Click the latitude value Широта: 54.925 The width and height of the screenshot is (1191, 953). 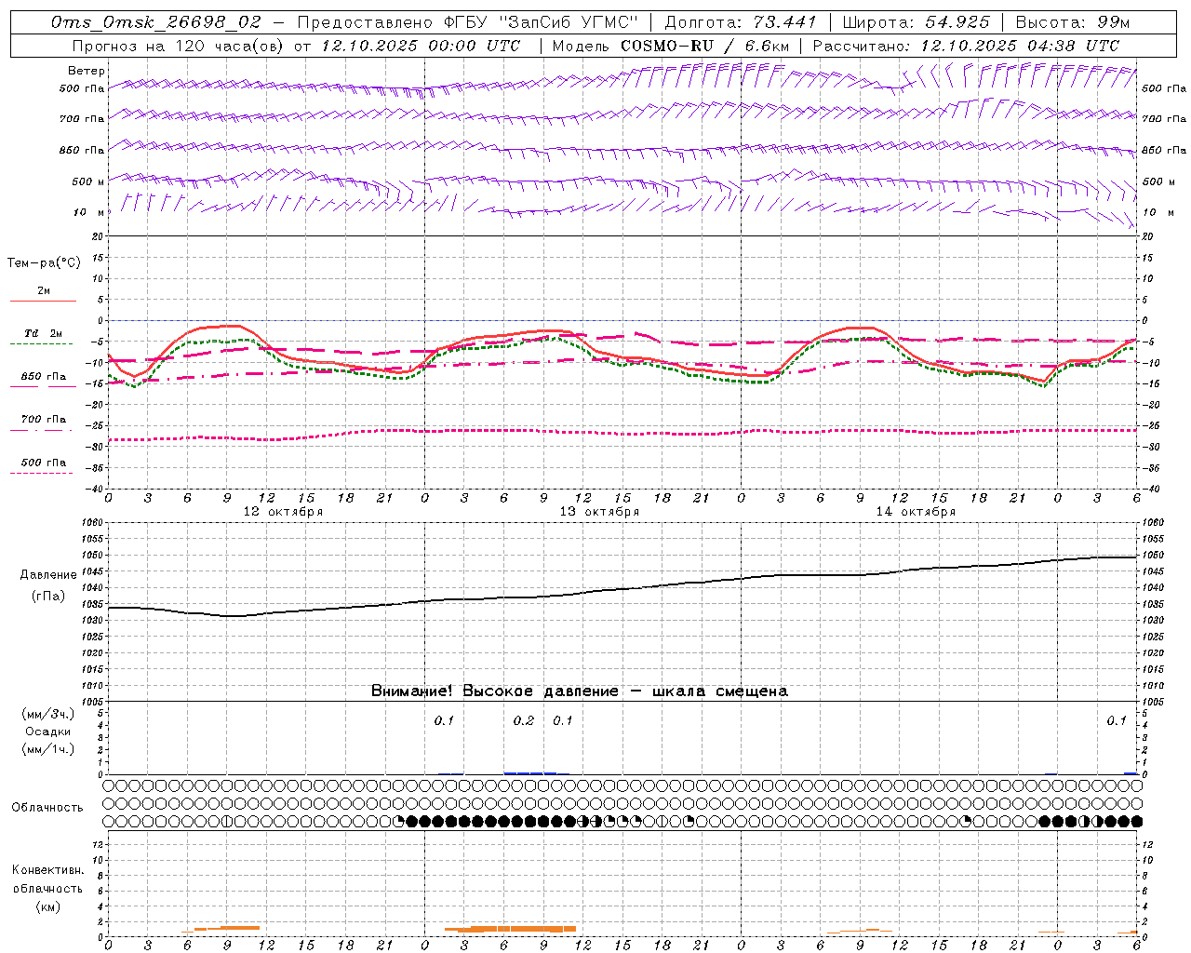pyautogui.click(x=916, y=22)
